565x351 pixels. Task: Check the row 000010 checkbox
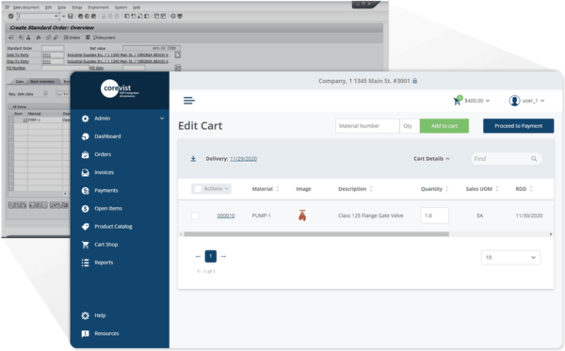click(195, 215)
